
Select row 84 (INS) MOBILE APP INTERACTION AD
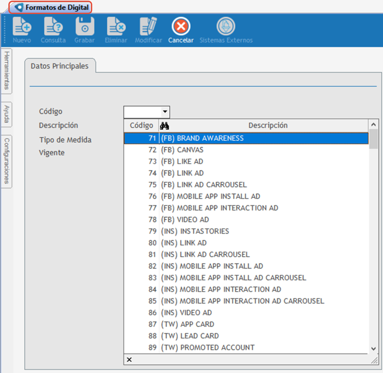(x=246, y=289)
